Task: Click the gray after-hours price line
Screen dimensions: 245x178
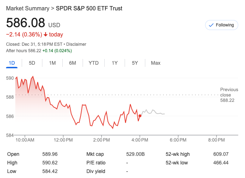Action: 153,112
